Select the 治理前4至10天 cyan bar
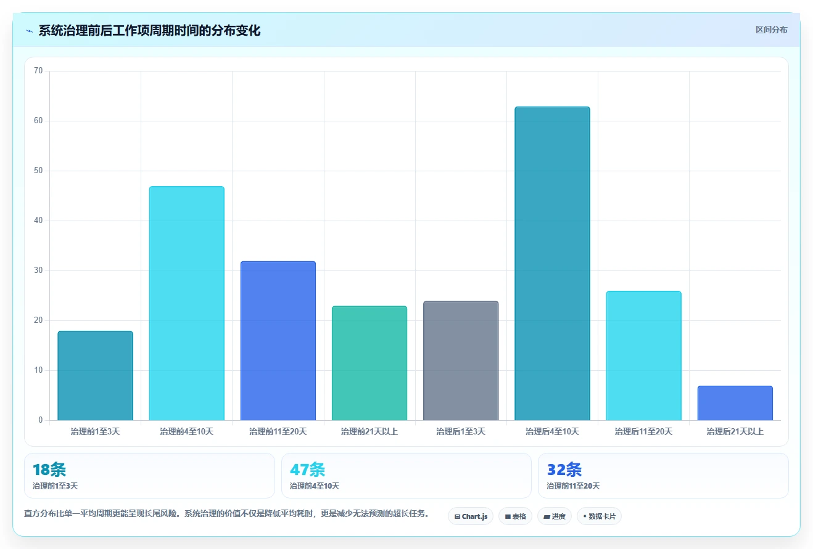This screenshot has width=813, height=549. coord(187,303)
